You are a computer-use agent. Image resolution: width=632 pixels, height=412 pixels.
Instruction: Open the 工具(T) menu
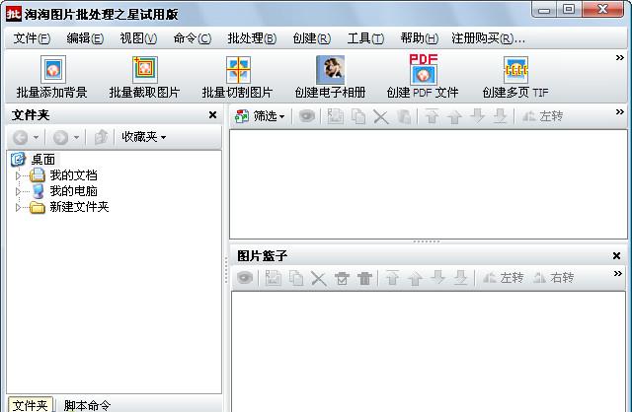[x=365, y=38]
